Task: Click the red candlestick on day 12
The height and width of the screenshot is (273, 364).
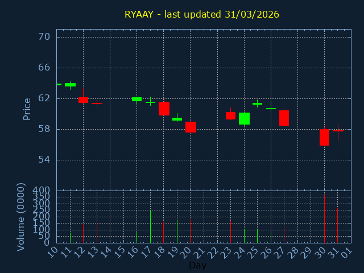Action: point(83,100)
